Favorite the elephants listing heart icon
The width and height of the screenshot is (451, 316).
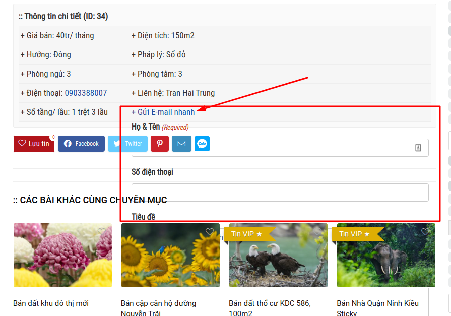pos(425,232)
